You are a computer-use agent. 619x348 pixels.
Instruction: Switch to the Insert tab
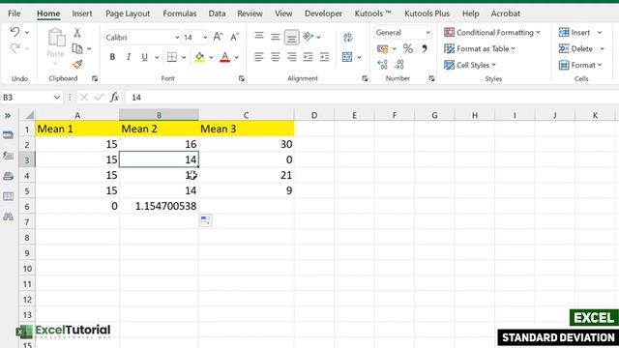point(82,14)
